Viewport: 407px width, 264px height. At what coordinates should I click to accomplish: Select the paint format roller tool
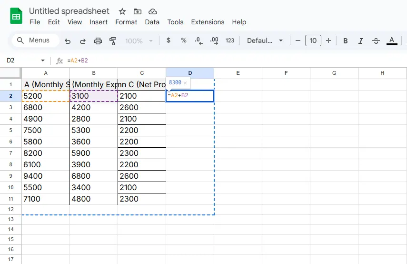[x=113, y=41]
